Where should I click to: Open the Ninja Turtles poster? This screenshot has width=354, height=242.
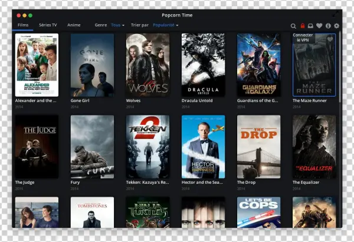tap(148, 212)
